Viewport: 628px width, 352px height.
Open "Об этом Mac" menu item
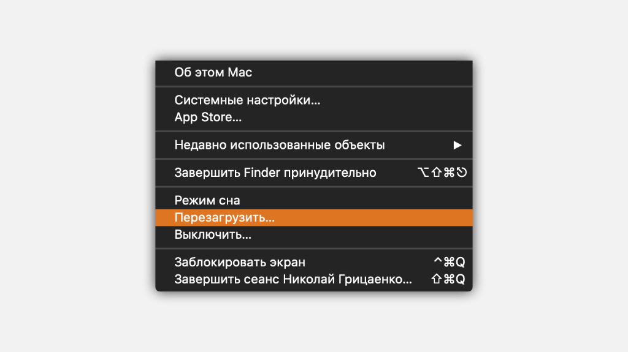click(213, 72)
